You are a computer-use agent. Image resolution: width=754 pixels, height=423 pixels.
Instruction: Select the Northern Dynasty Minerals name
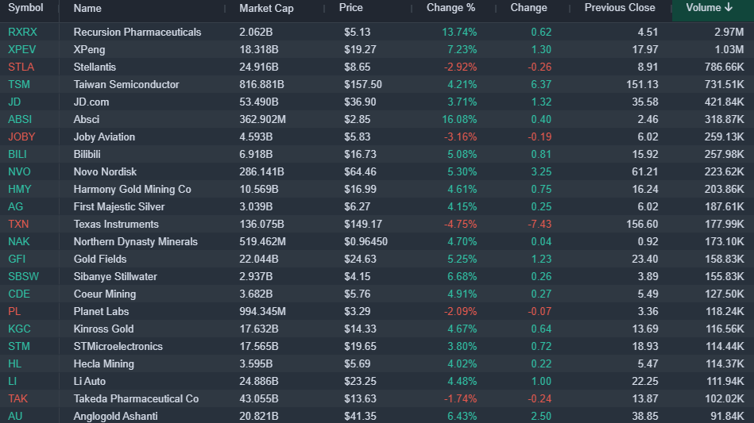[x=136, y=241]
